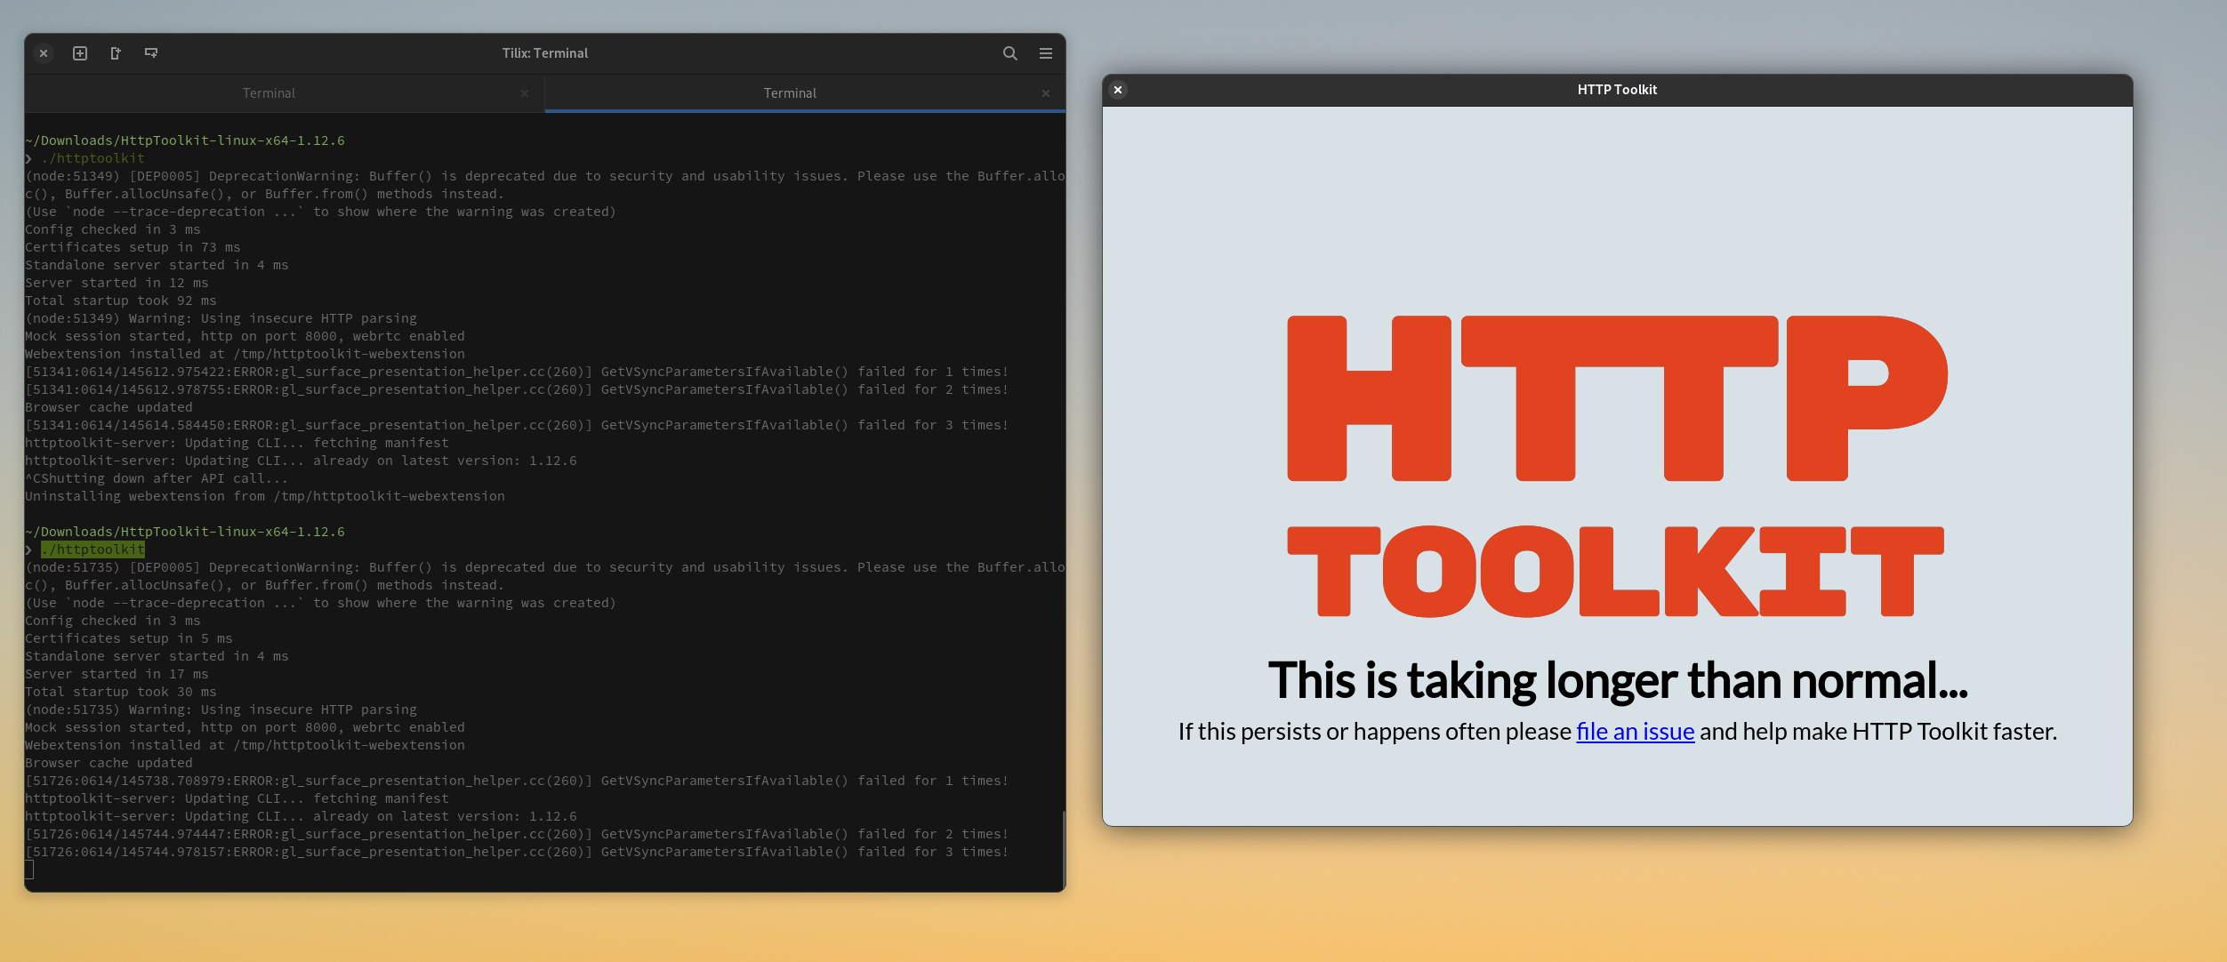
Task: Click the Tilix window close icon
Action: click(44, 53)
